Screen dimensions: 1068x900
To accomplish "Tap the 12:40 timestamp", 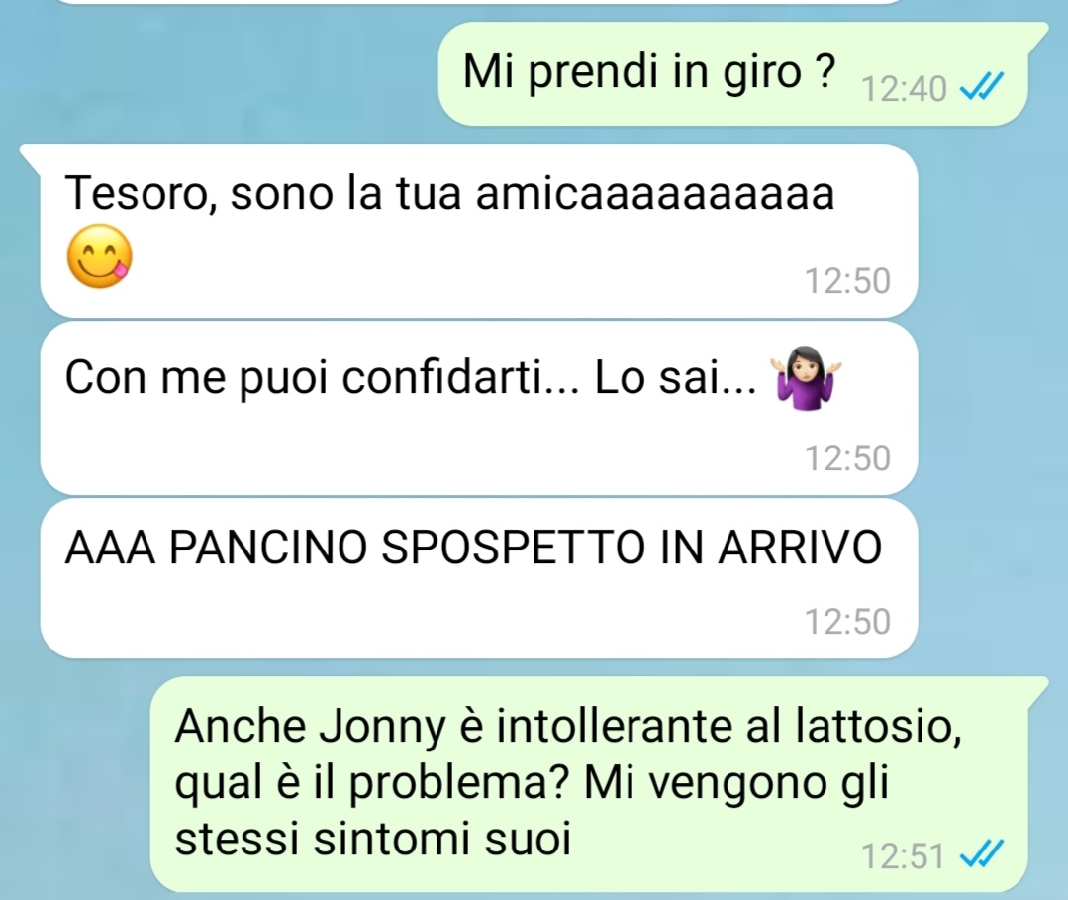I will pos(904,88).
